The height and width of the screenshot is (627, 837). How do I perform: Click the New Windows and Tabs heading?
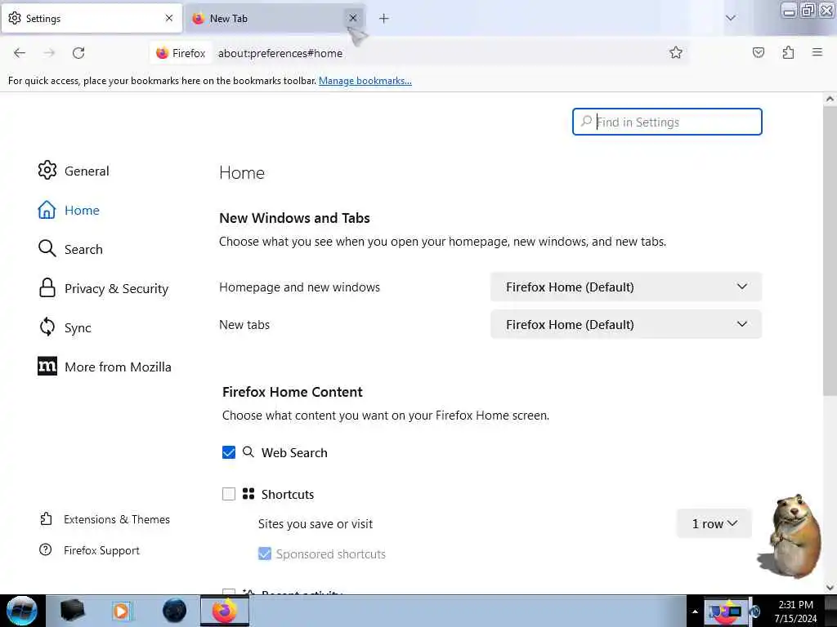tap(294, 218)
